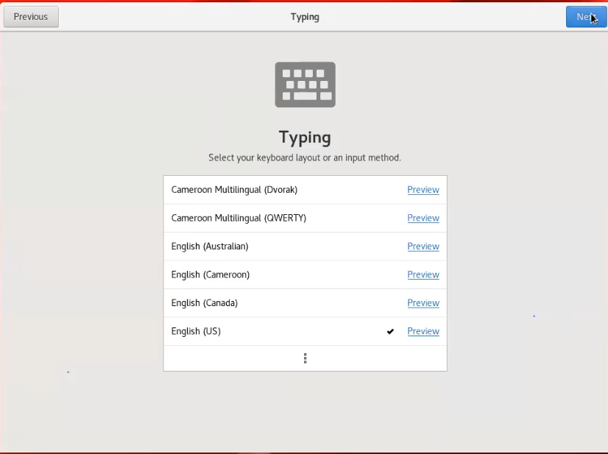Show preview of English (US) layout
Image resolution: width=608 pixels, height=454 pixels.
point(423,331)
